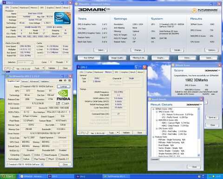Click Validate in CPU-Z Memory window
The image size is (223, 179).
click(126, 132)
